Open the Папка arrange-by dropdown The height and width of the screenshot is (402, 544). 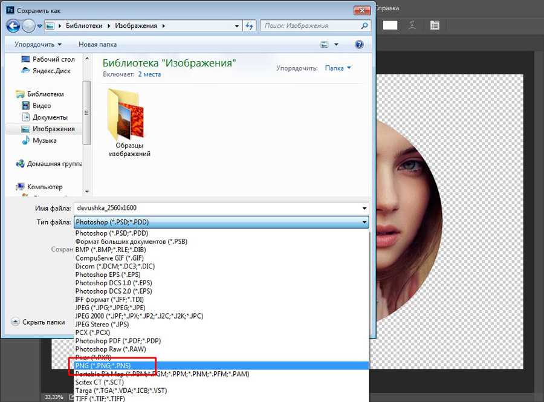click(x=338, y=68)
